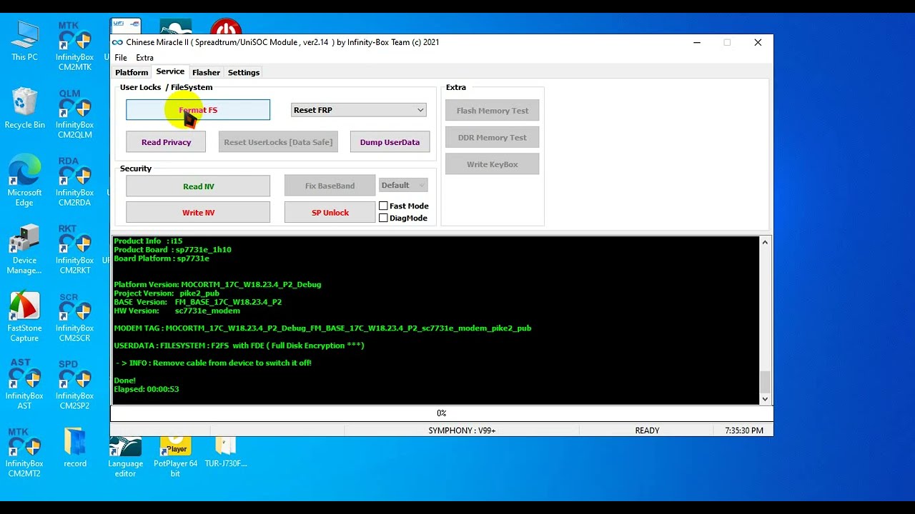
Task: Switch to the Platform tab
Action: pyautogui.click(x=132, y=72)
